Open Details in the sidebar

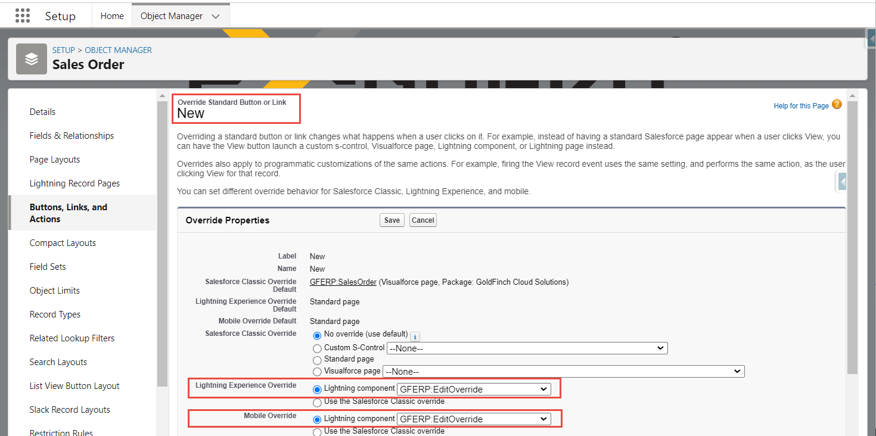coord(42,112)
